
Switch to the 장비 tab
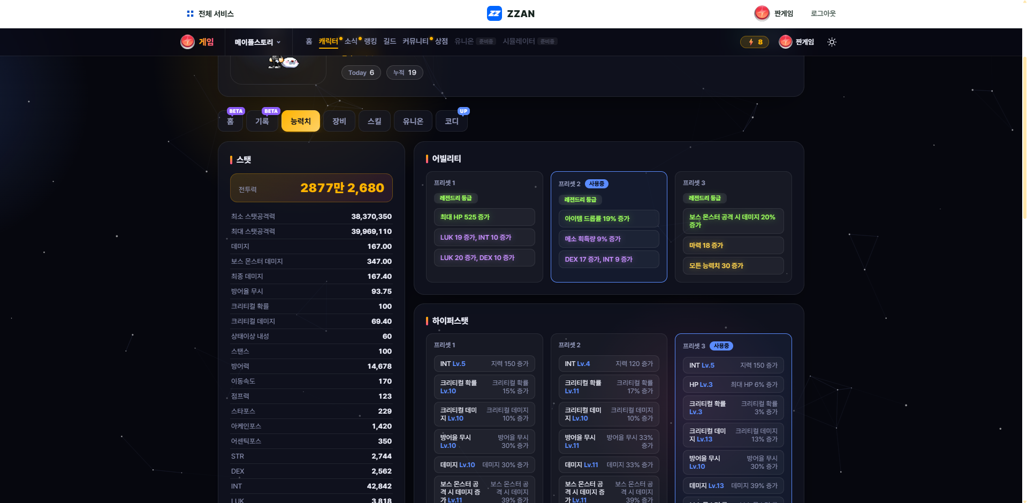339,121
